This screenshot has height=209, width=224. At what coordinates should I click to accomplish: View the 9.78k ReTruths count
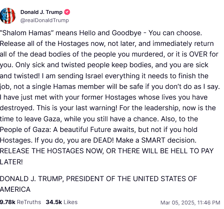click(21, 202)
